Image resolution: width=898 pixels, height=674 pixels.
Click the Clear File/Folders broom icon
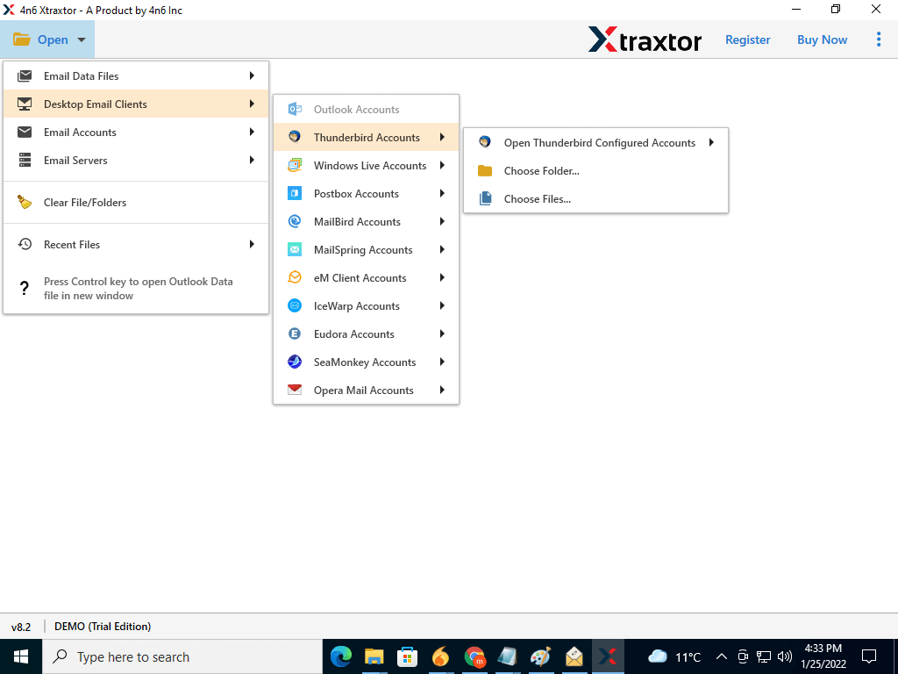point(25,203)
